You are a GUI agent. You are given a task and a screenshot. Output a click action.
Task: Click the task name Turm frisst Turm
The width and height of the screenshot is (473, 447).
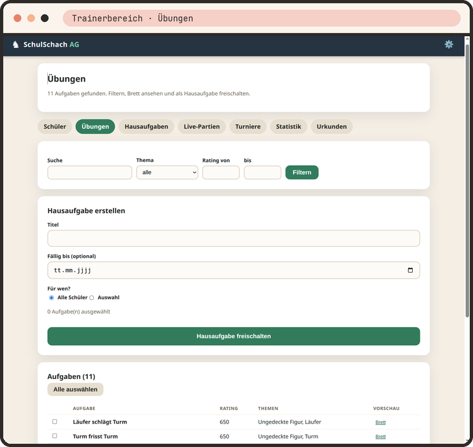click(95, 437)
